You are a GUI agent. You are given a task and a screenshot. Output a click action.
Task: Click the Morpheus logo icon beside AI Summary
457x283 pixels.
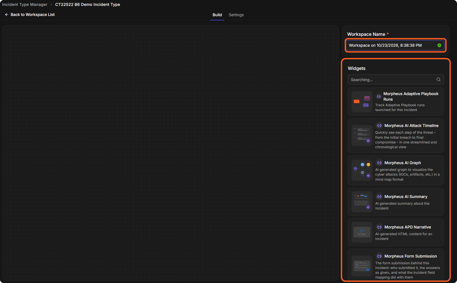[x=379, y=197]
